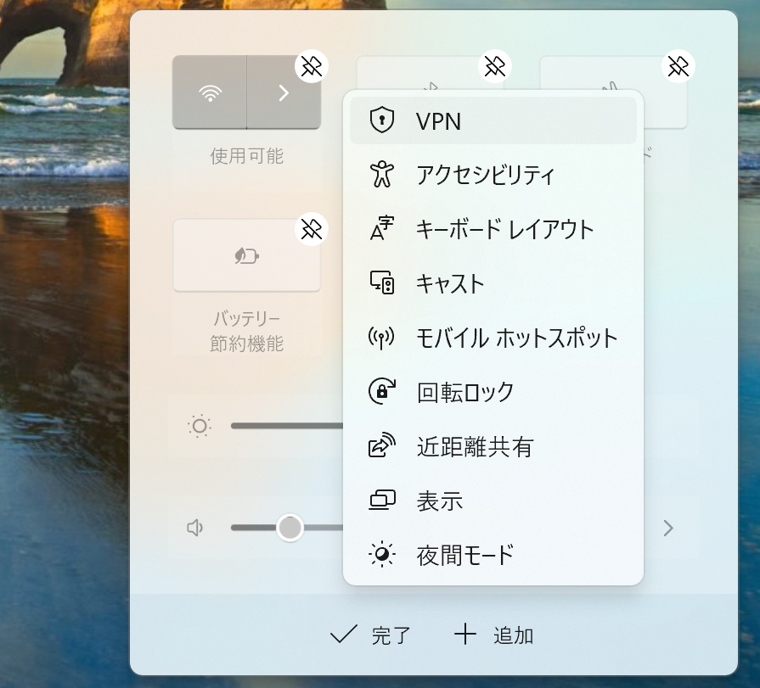Unpin the middle top-row tile
The width and height of the screenshot is (760, 688).
point(494,66)
